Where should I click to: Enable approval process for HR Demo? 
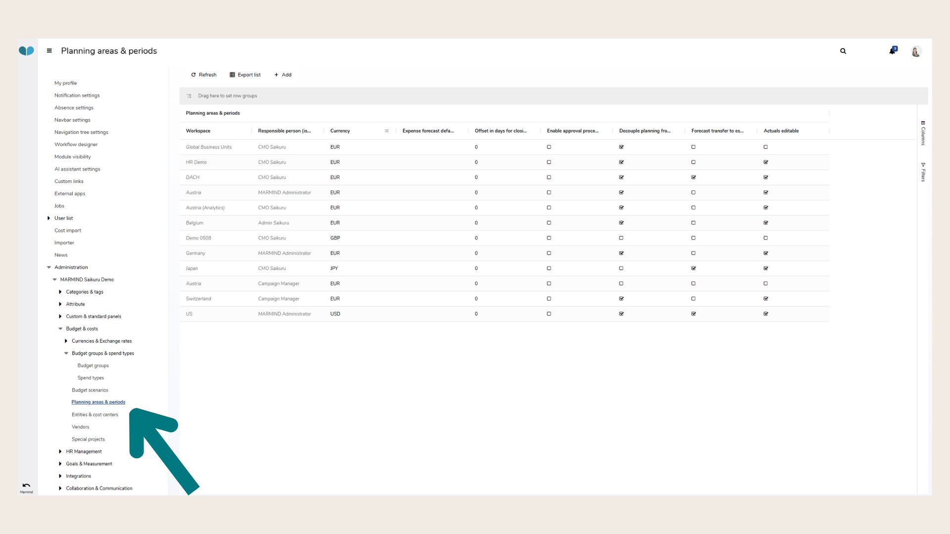click(x=549, y=162)
